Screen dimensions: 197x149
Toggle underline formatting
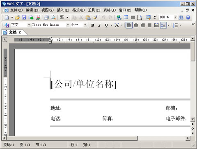[x=106, y=25]
